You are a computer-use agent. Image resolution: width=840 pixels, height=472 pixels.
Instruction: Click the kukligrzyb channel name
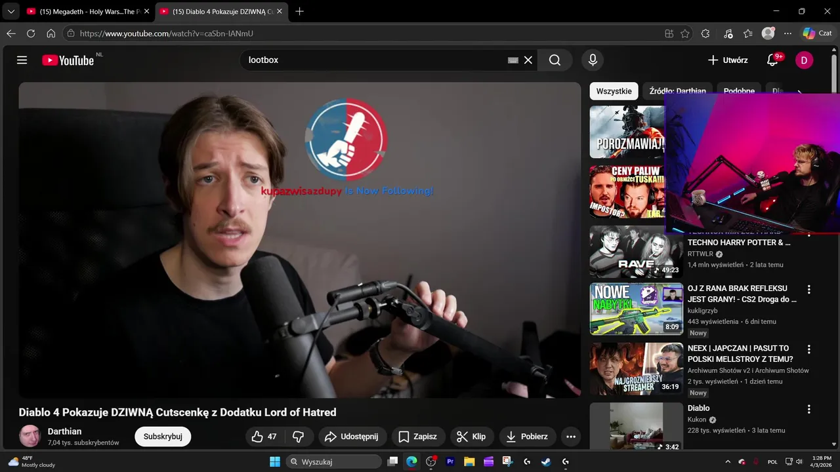click(703, 310)
